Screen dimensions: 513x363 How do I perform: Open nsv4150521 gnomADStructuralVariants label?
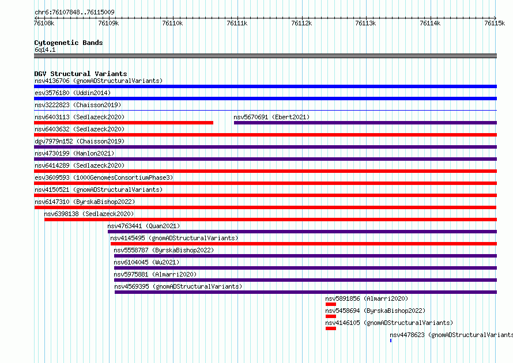pos(99,190)
